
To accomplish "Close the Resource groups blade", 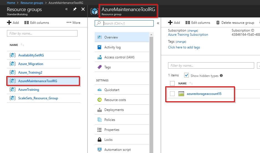I will pos(83,9).
